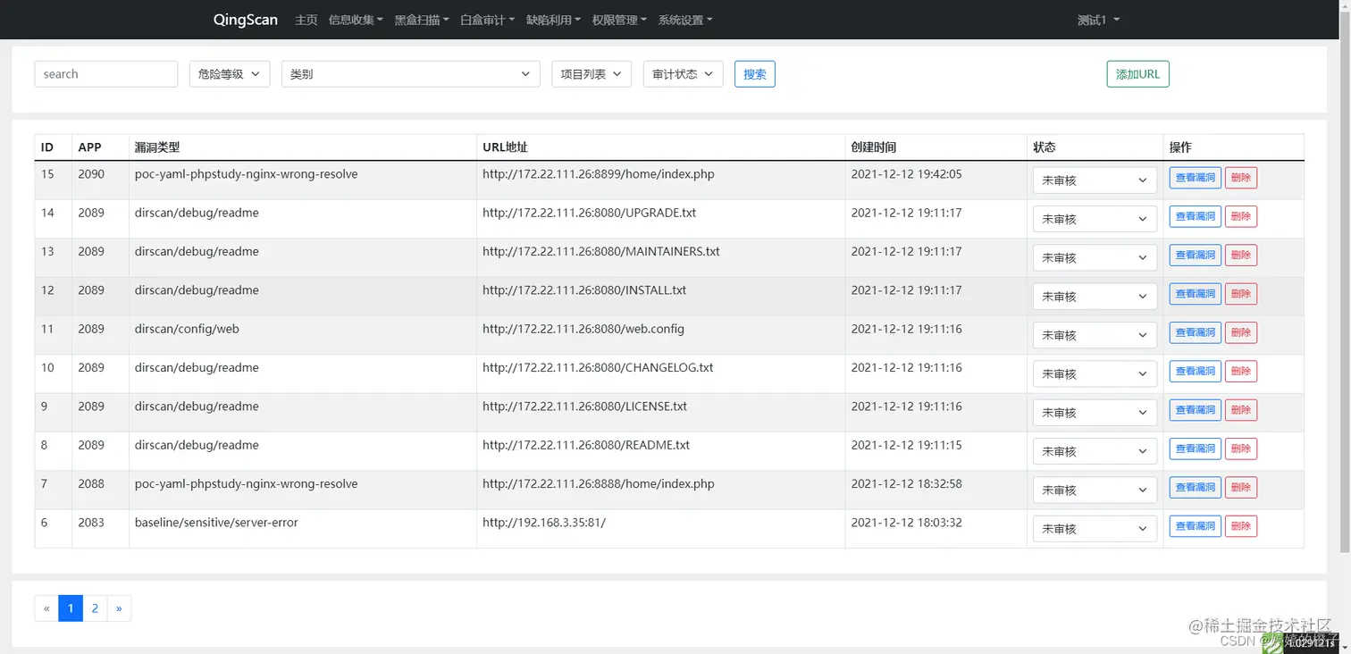
Task: Open status dropdown for row ID 9
Action: [x=1095, y=413]
